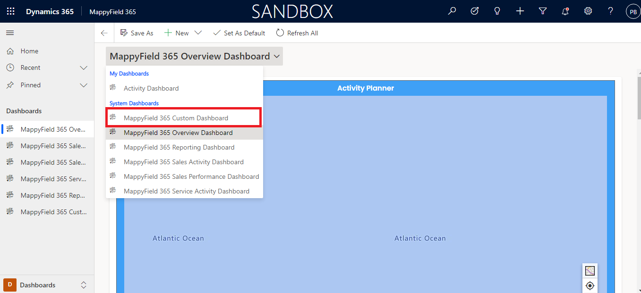Click the map layer style button
Image resolution: width=641 pixels, height=293 pixels.
point(590,271)
